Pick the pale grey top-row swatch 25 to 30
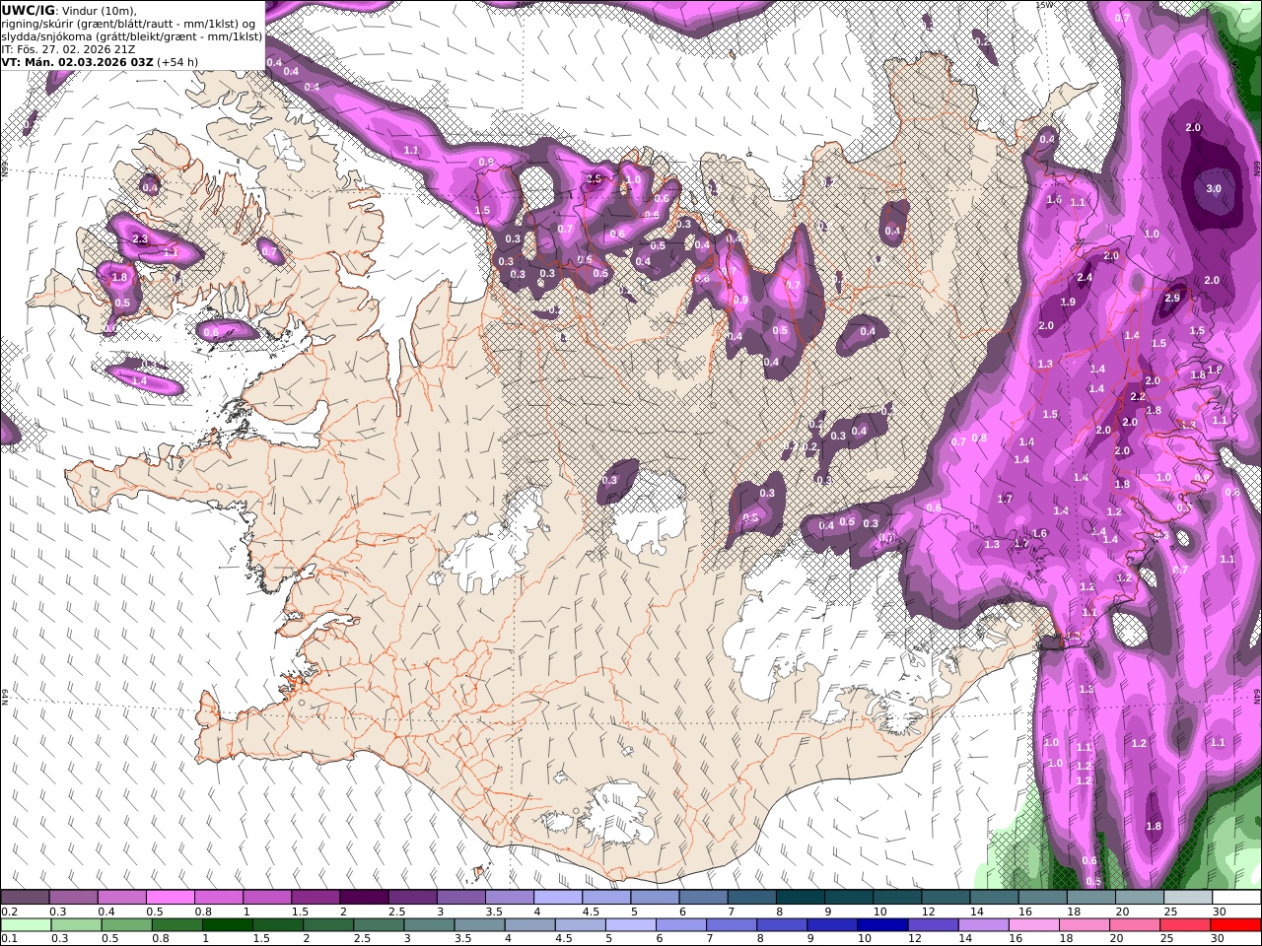Viewport: 1262px width, 946px height. pos(1188,898)
